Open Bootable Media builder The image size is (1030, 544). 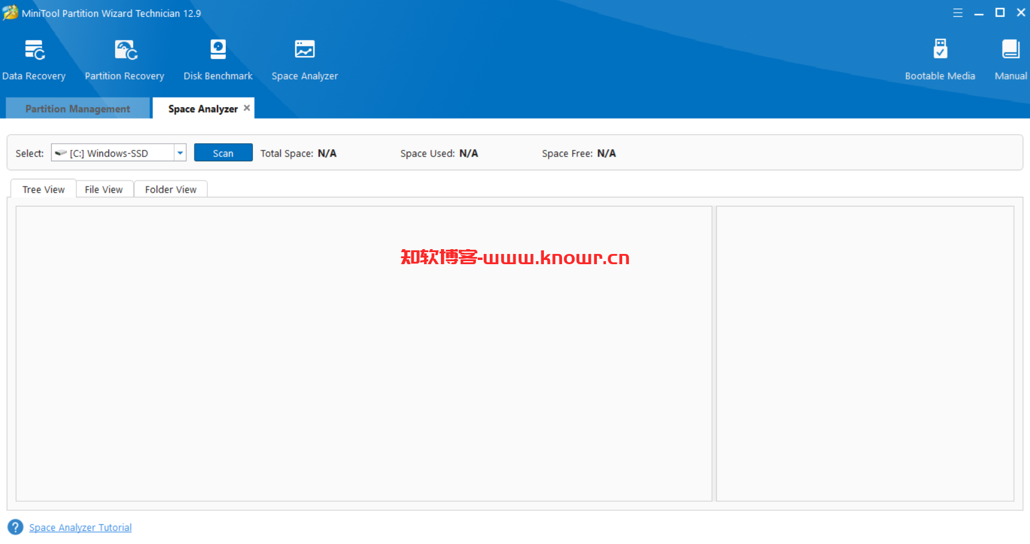[x=940, y=60]
